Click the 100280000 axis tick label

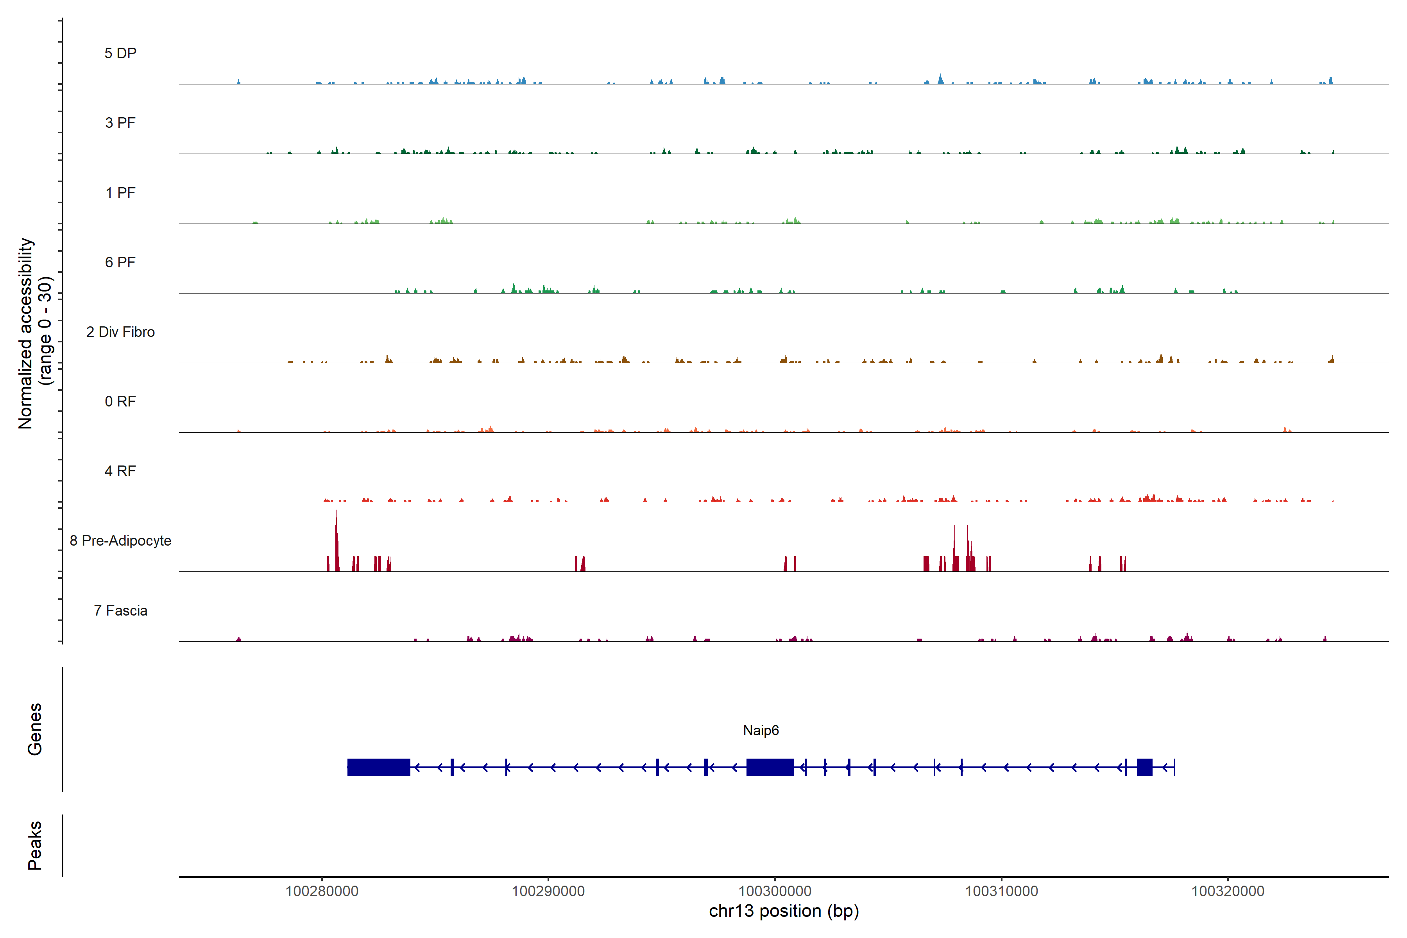tap(322, 891)
